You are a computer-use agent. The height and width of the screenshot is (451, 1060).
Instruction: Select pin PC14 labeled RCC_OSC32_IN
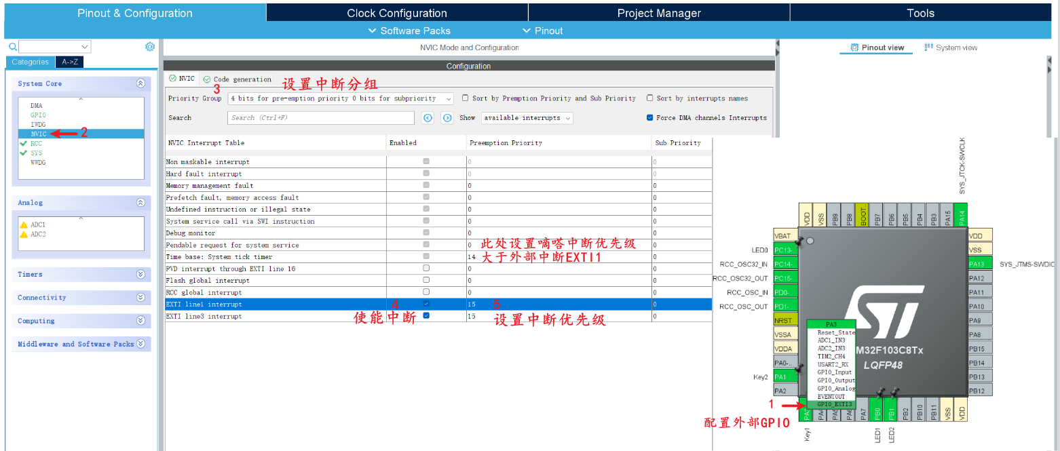click(x=785, y=264)
